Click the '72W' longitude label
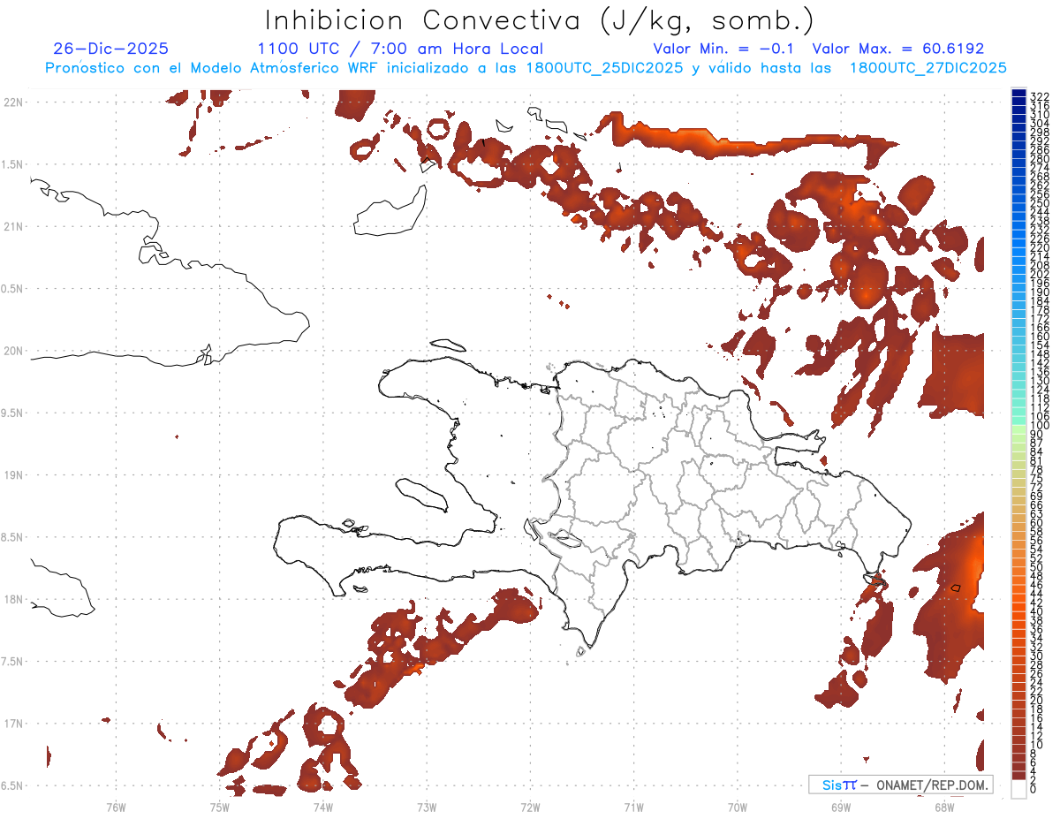 [x=530, y=808]
